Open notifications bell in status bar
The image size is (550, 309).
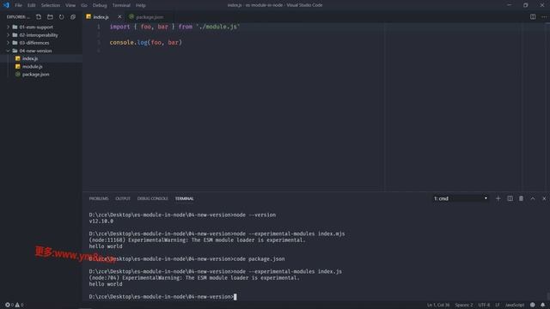click(542, 305)
